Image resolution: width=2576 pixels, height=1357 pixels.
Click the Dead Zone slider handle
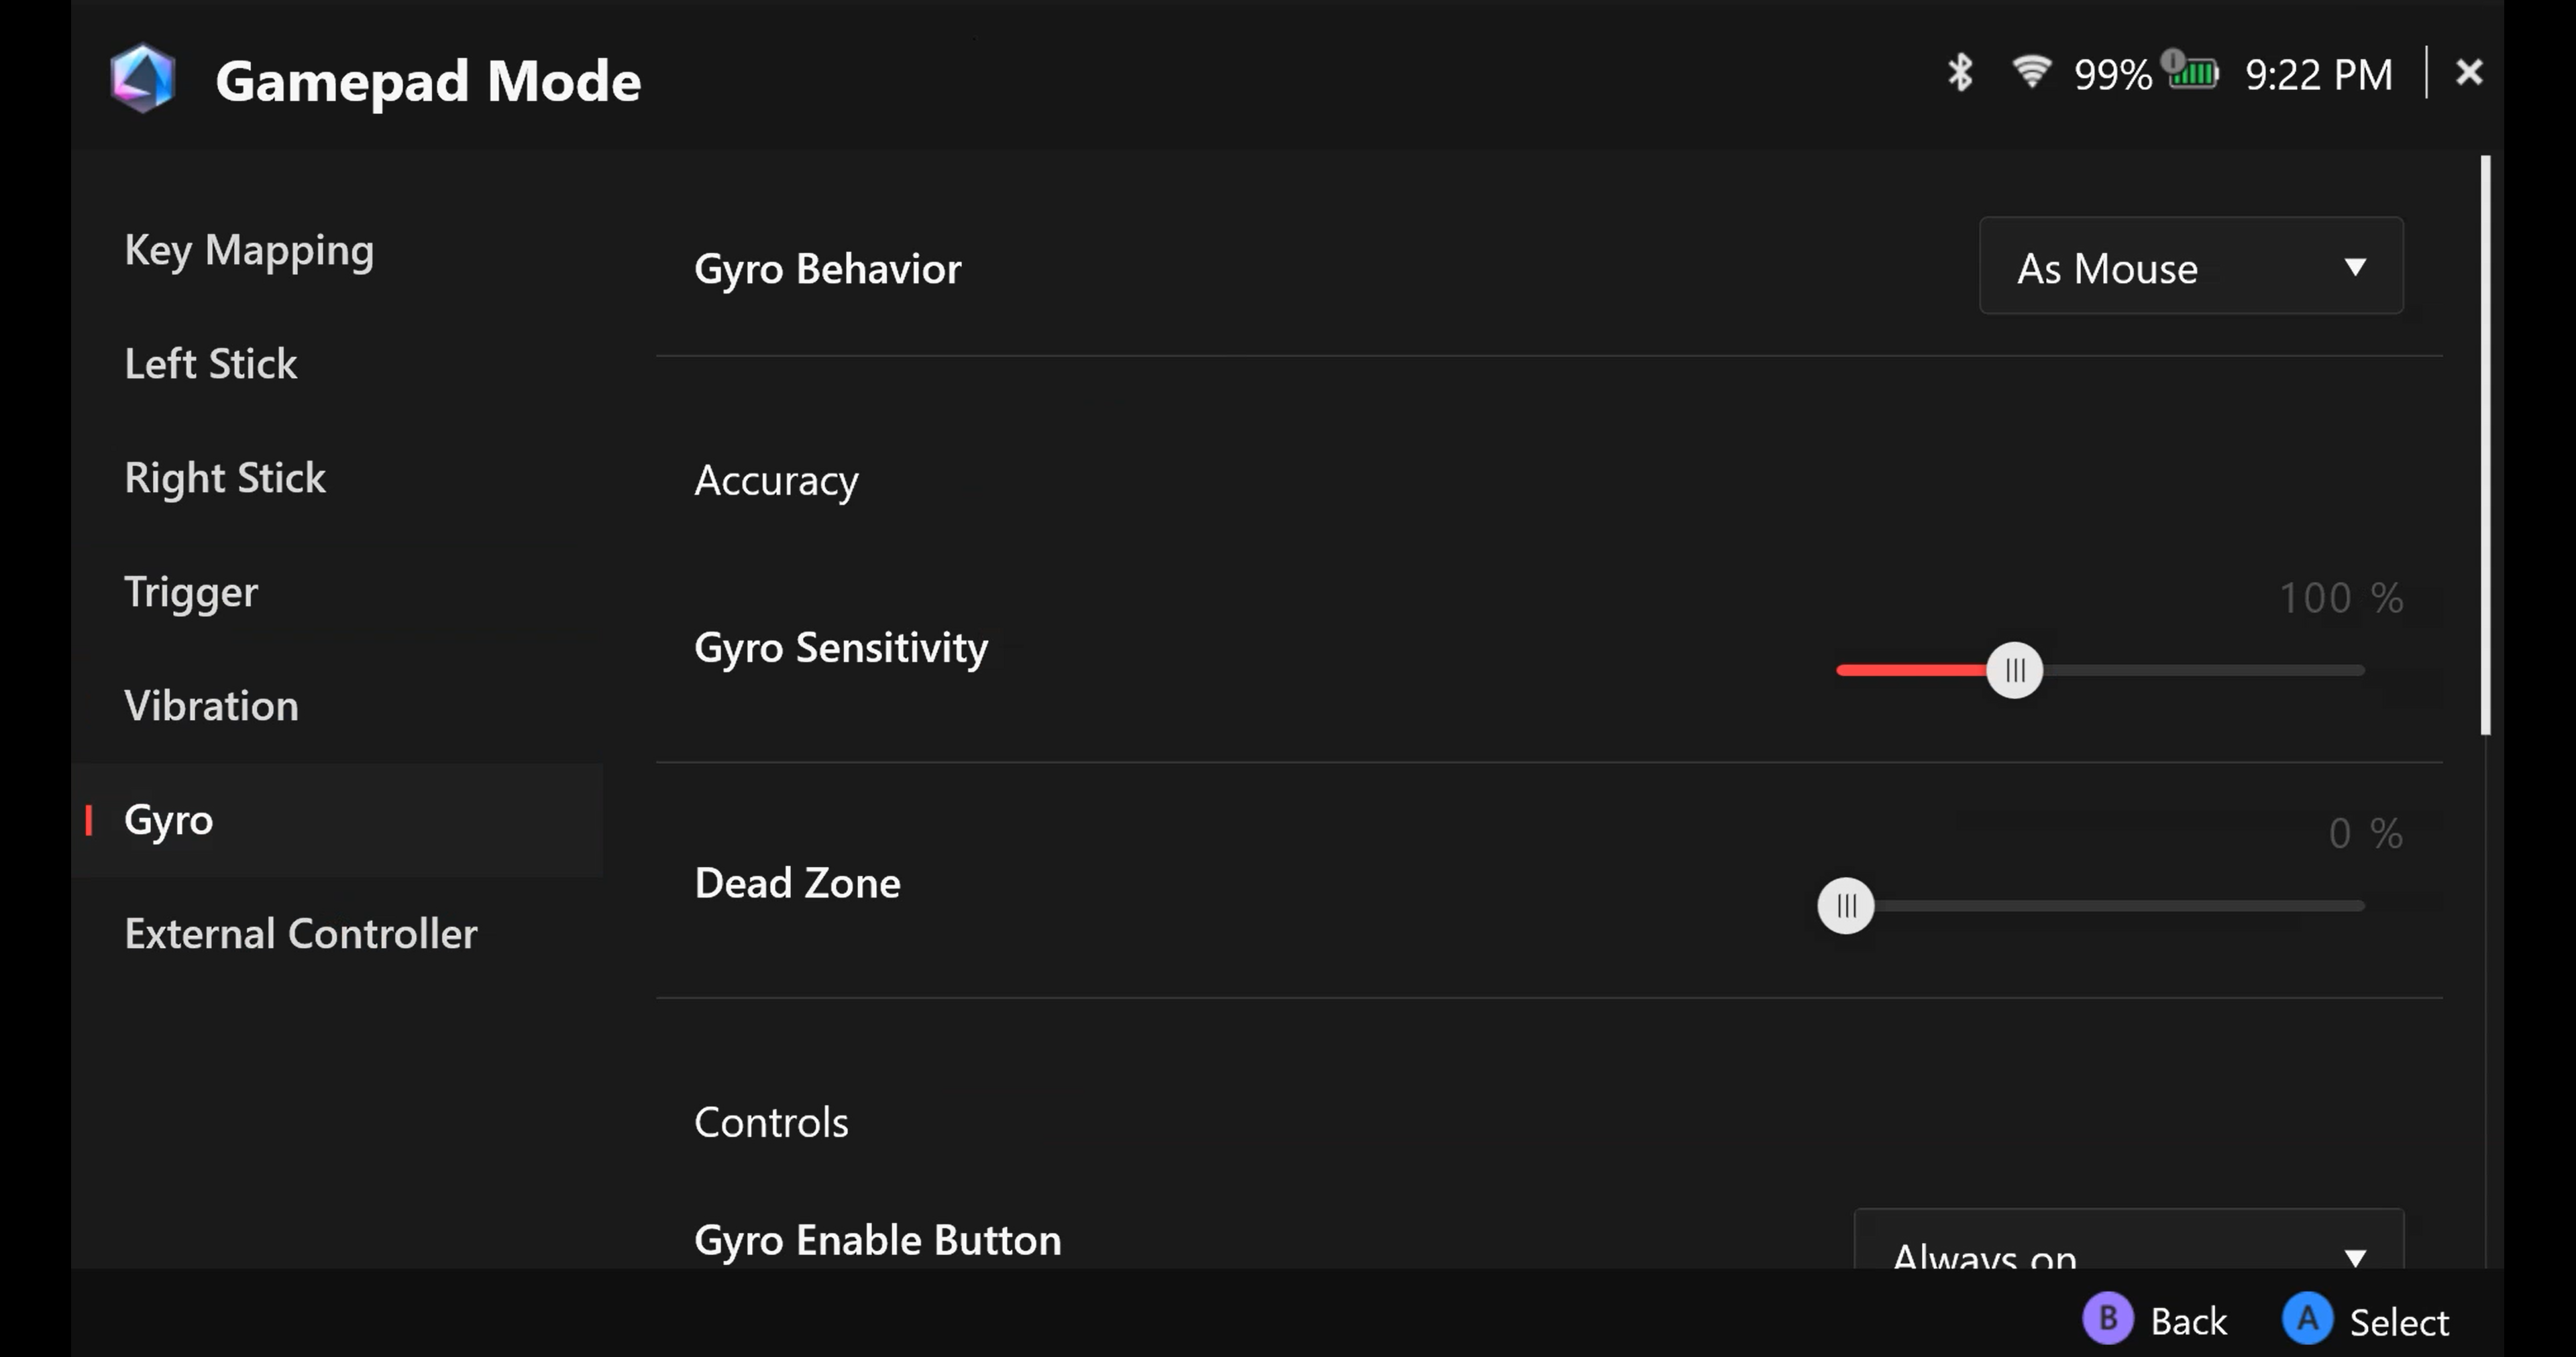point(1845,906)
